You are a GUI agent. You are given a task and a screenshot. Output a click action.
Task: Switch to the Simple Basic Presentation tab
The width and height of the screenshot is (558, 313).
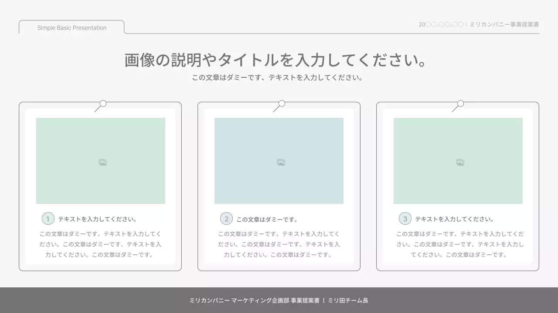pyautogui.click(x=71, y=27)
